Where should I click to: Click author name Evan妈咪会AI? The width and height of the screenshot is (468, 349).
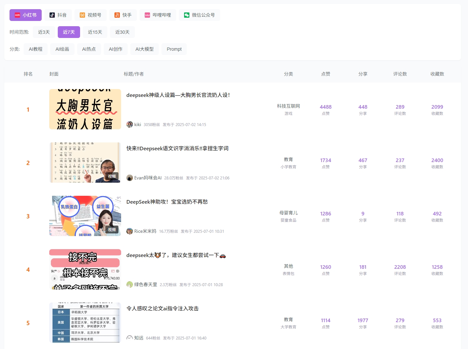(148, 178)
